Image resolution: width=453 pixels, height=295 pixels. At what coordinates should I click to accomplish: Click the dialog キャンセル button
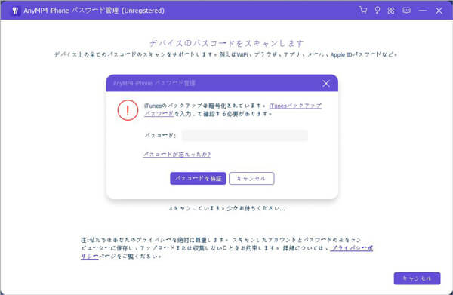click(x=251, y=178)
